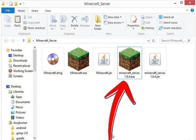Open Desktop under Favorites
This screenshot has width=196, height=140.
click(x=16, y=55)
